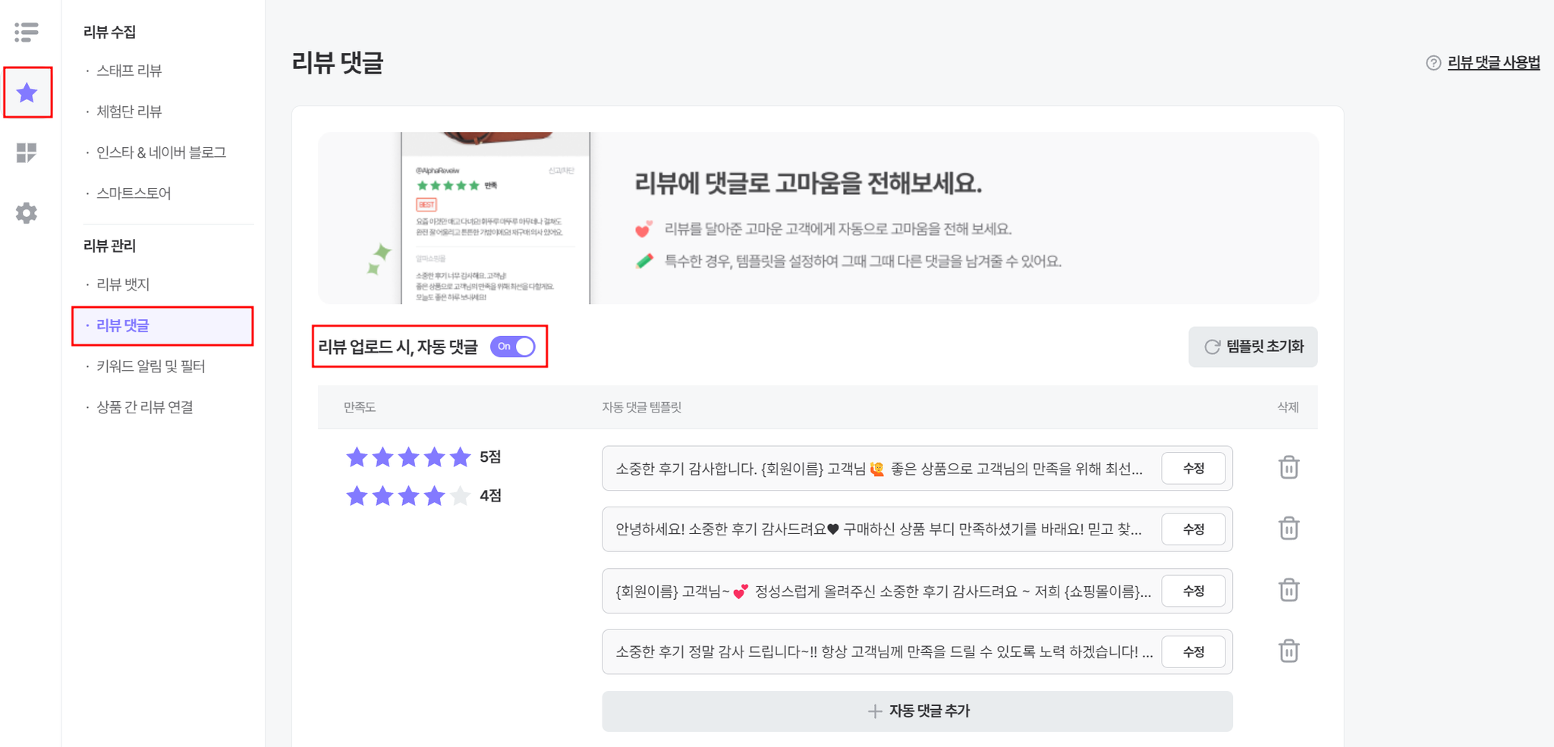The image size is (1554, 747).
Task: Delete the first auto comment template
Action: point(1288,467)
